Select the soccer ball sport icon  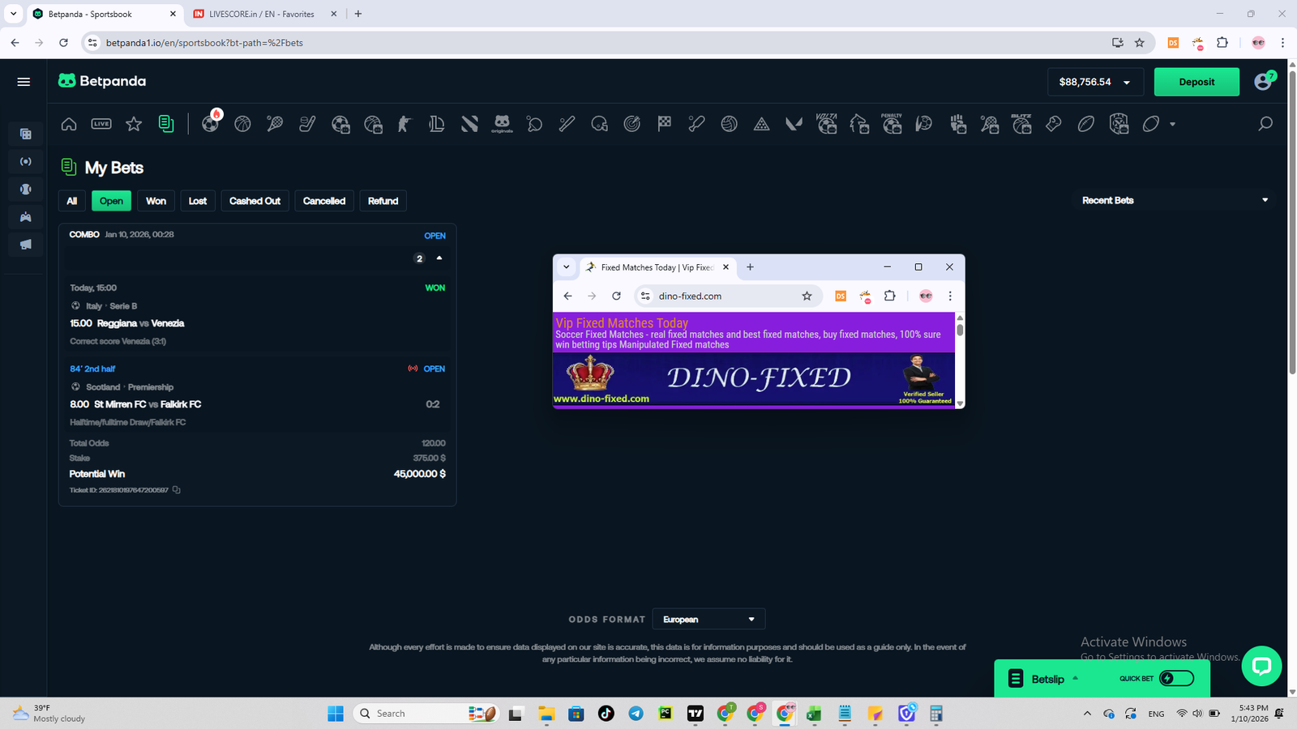[x=210, y=124]
